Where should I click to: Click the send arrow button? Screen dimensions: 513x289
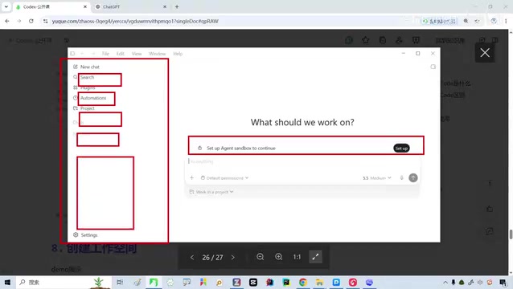413,177
